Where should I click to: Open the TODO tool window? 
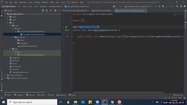coord(8,95)
